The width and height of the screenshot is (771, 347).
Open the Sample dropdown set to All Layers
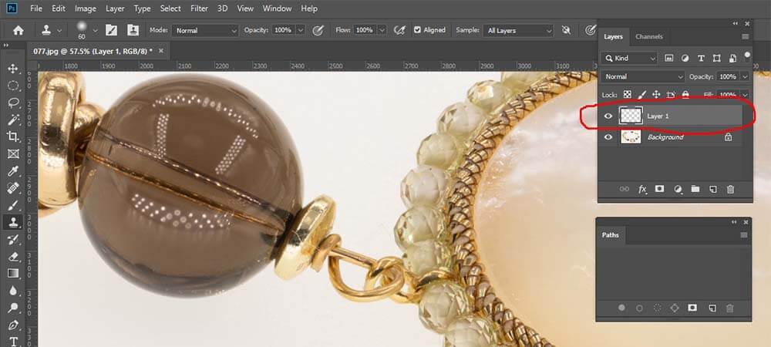click(518, 31)
